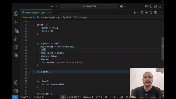
Task: Select Lecture44 in the breadcrumb
Action: (x=28, y=18)
